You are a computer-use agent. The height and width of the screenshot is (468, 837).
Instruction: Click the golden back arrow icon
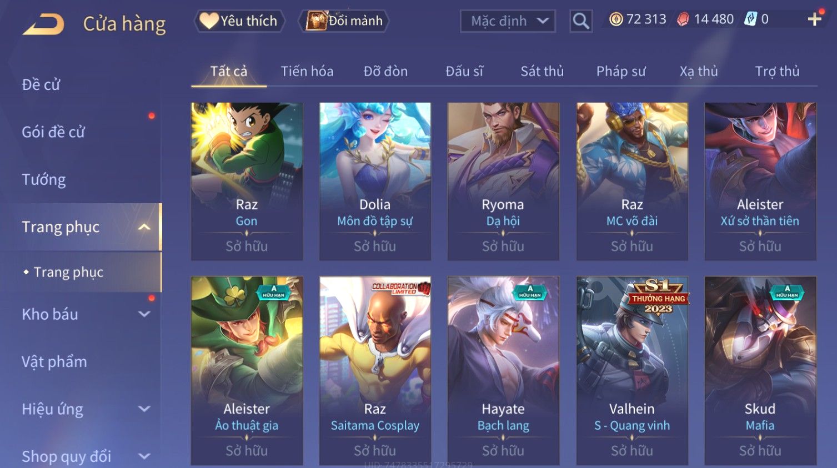point(43,24)
